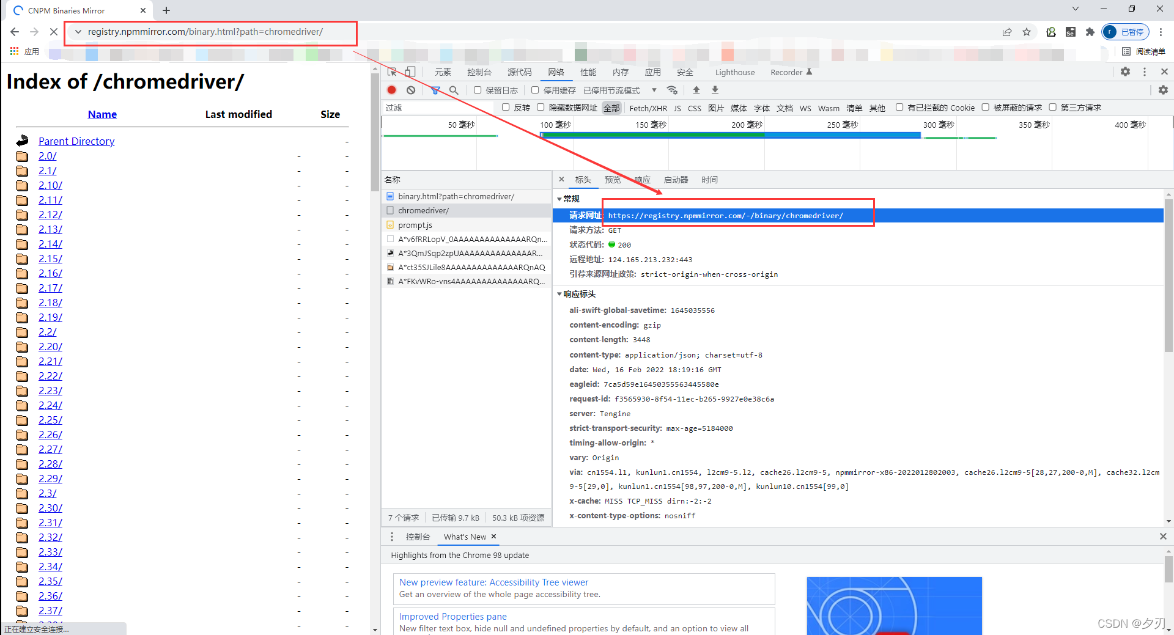The height and width of the screenshot is (635, 1174).
Task: Clear the network log
Action: click(x=411, y=90)
